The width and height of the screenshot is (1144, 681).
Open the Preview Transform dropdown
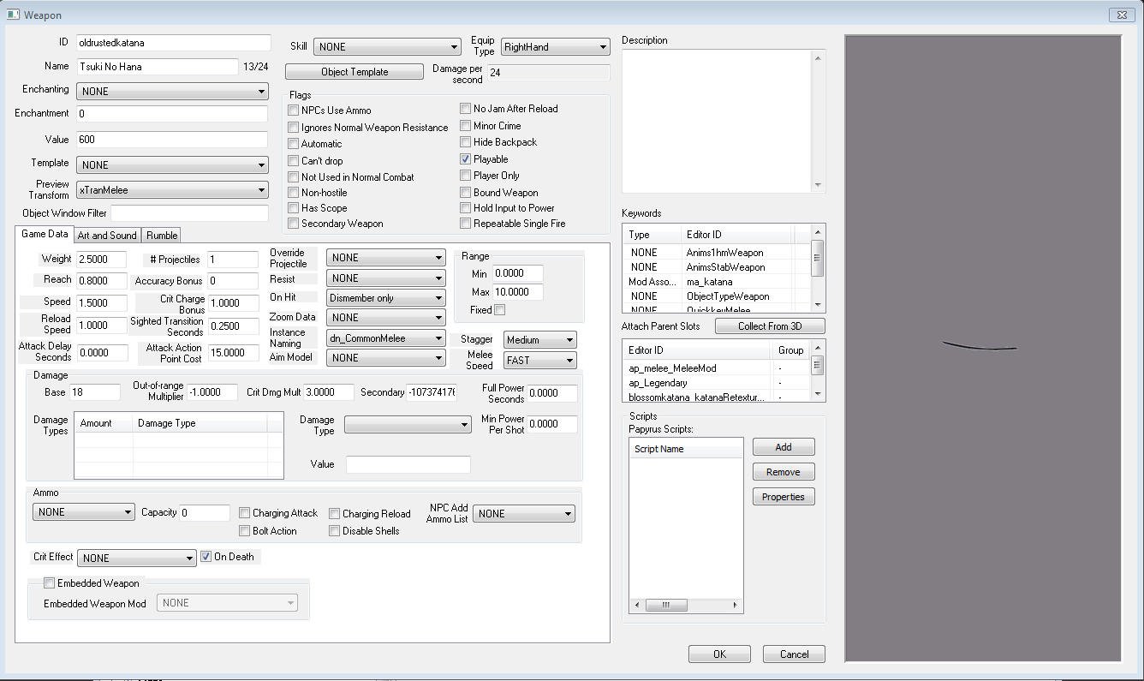pos(173,190)
